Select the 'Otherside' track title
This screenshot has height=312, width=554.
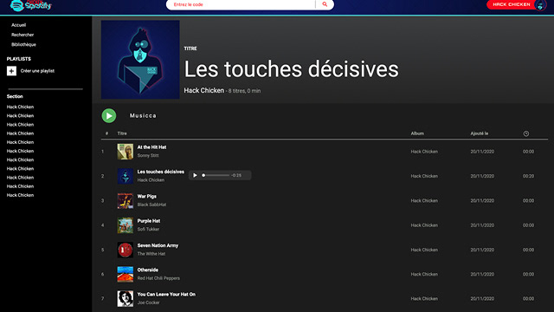tap(148, 270)
